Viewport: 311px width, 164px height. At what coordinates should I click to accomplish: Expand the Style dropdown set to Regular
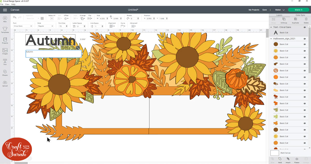(45, 26)
